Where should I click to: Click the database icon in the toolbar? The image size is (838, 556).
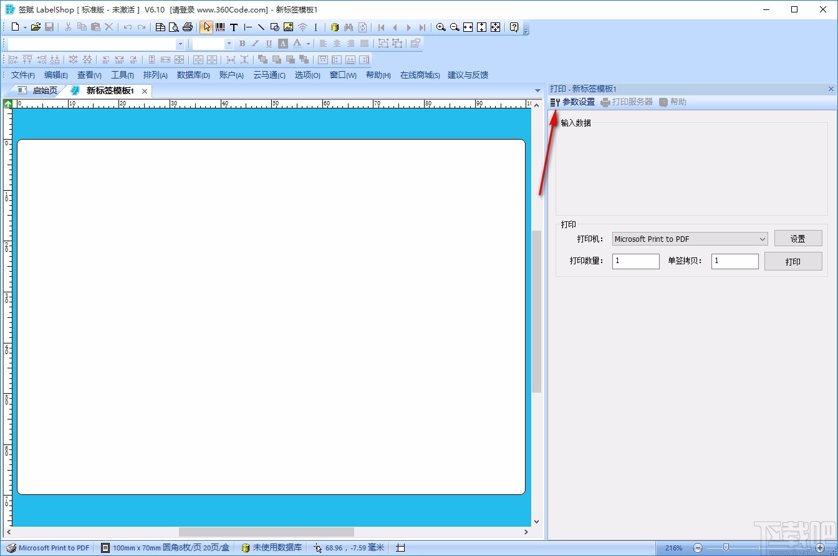point(334,27)
